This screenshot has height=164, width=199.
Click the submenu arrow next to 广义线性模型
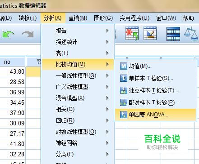pyautogui.click(x=107, y=87)
